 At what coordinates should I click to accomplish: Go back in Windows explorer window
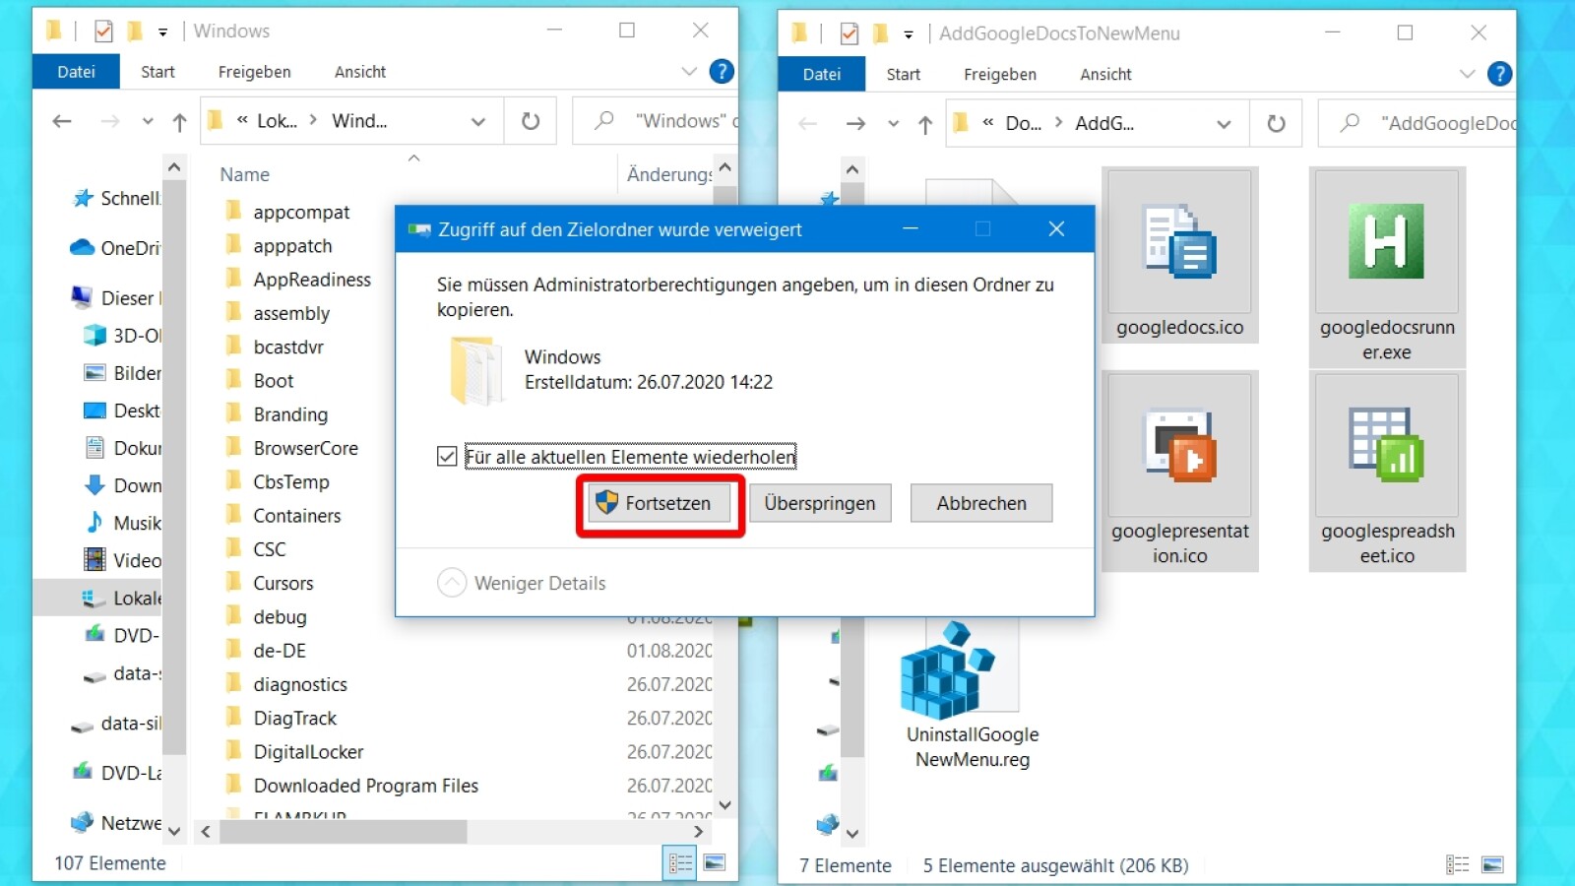click(62, 121)
